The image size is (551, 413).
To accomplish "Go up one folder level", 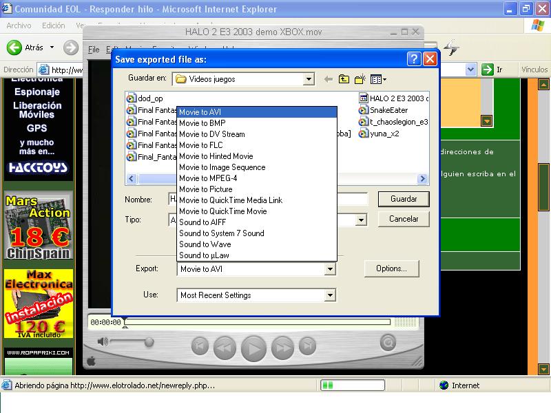I will (x=344, y=79).
